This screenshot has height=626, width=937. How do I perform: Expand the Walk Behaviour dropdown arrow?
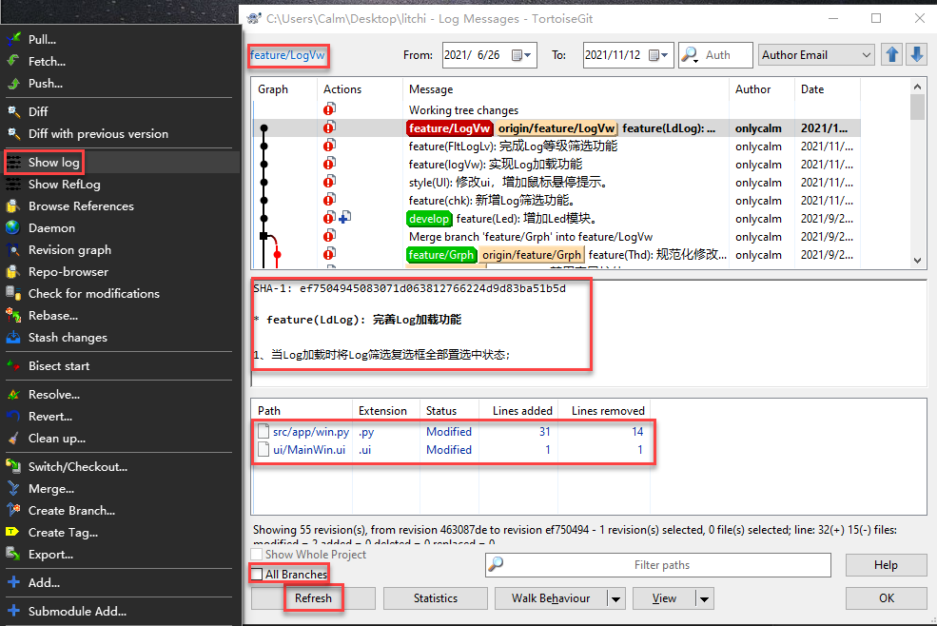(615, 598)
